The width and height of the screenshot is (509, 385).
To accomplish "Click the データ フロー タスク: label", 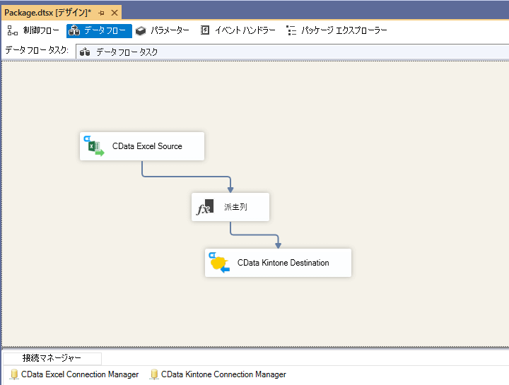I will click(x=37, y=50).
